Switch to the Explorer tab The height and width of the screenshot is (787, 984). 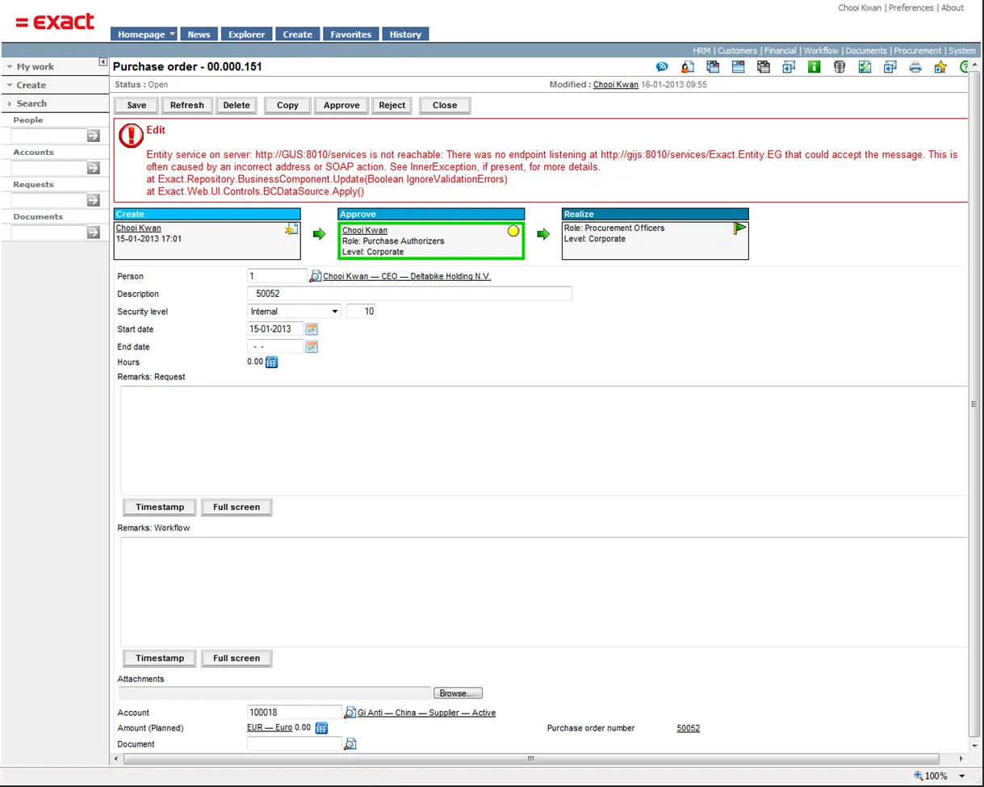click(x=246, y=35)
